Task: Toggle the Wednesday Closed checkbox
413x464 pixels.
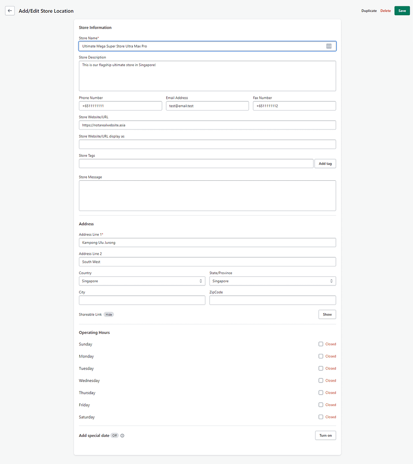Action: [x=321, y=381]
